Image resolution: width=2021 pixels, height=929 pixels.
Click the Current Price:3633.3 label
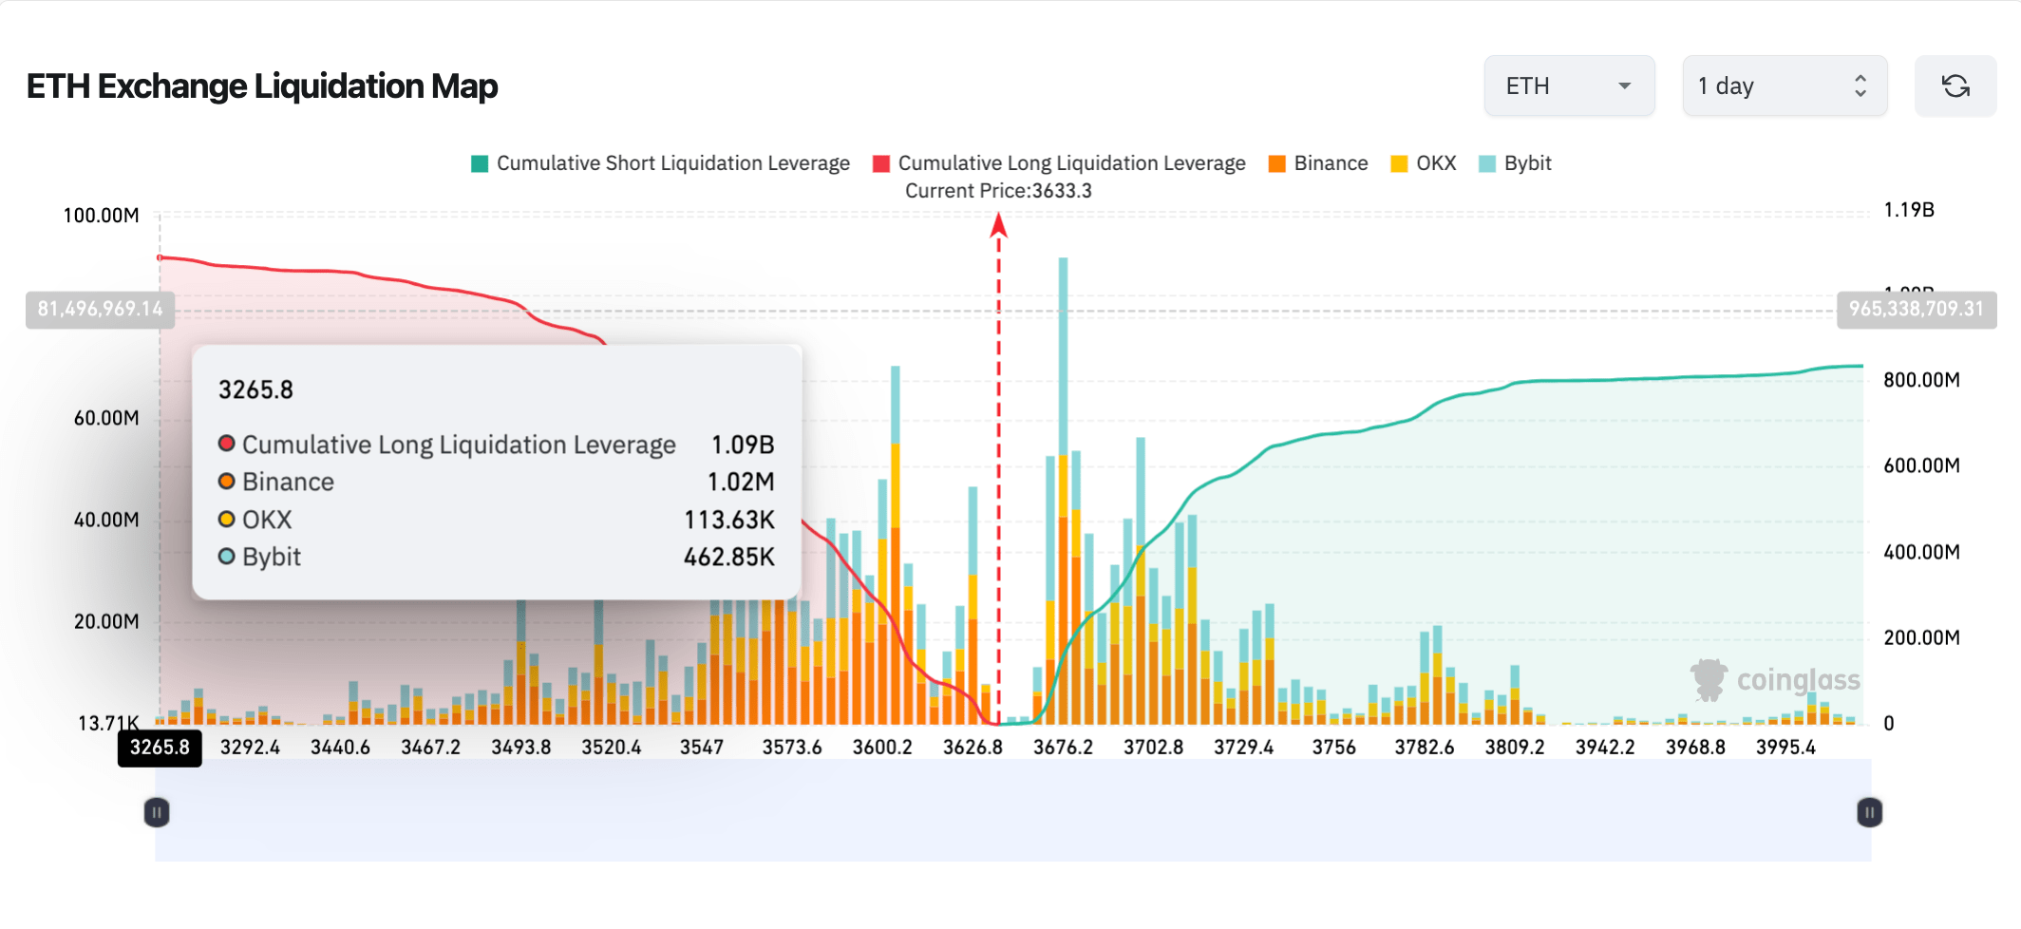998,191
